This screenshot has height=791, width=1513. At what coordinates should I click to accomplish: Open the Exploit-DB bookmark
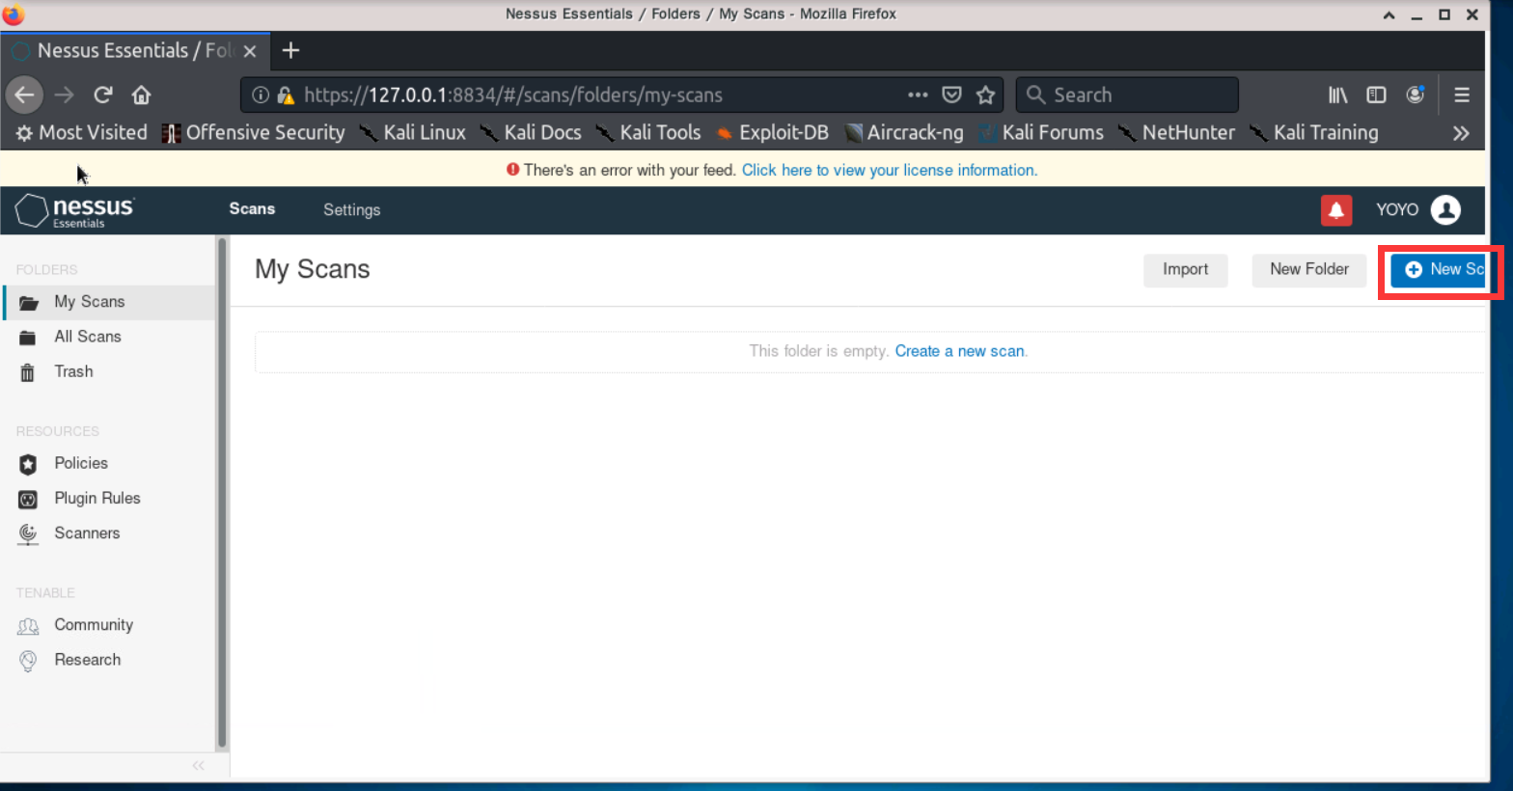tap(772, 133)
